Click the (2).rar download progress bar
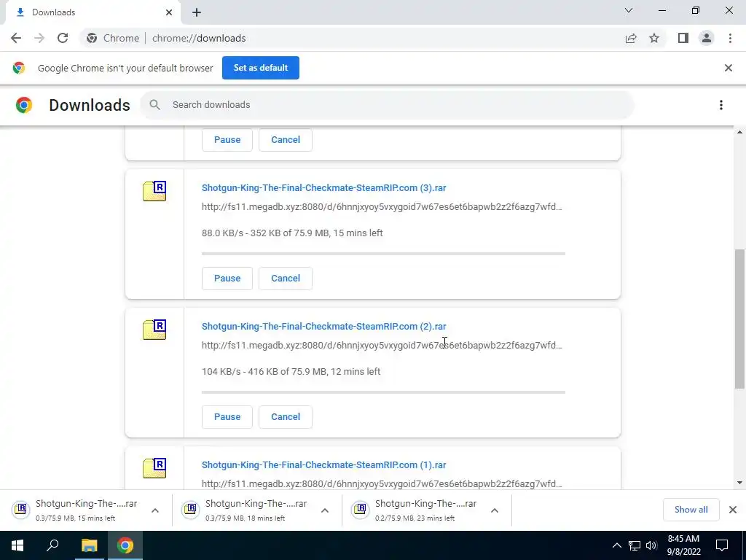This screenshot has height=560, width=746. point(383,392)
